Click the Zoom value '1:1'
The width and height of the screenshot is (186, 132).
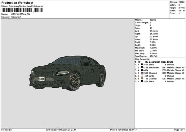pos(180,13)
